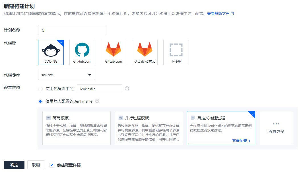Select the 使用代码库中的 radio button
This screenshot has width=299, height=176.
(x=40, y=89)
